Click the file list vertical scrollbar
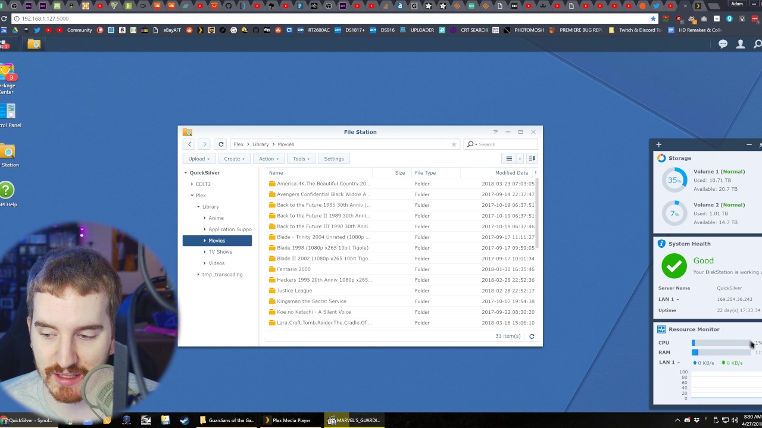Viewport: 762px width, 428px height. [537, 214]
